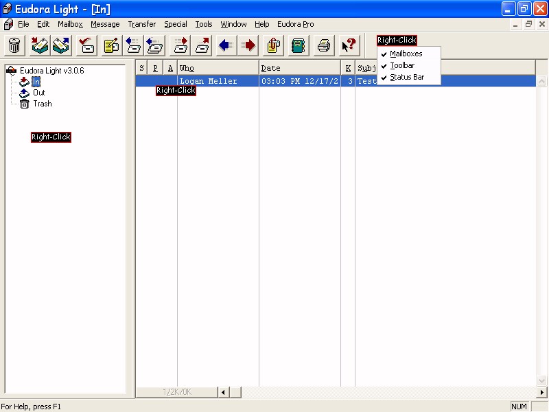
Task: Open the Eudora Pro menu
Action: coord(296,24)
